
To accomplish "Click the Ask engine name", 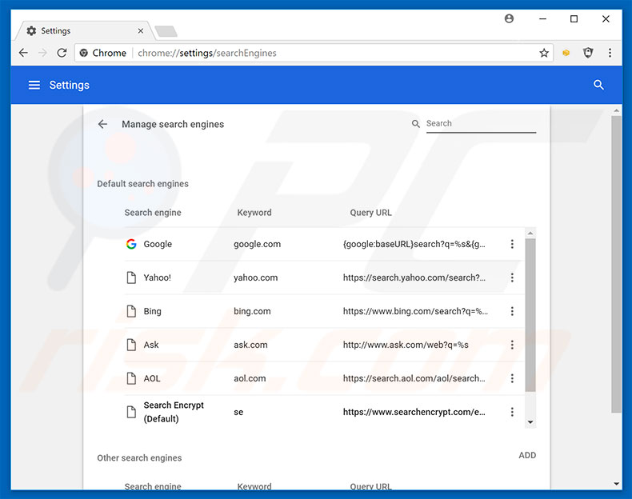I will click(x=151, y=345).
